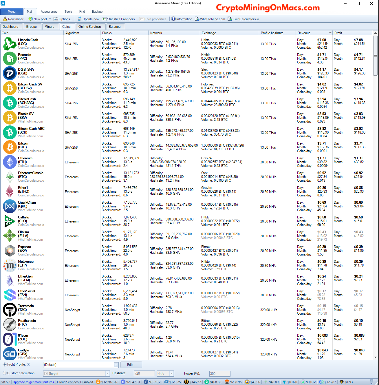The height and width of the screenshot is (385, 379).
Task: Select the Custom calculation radio button
Action: pos(5,373)
